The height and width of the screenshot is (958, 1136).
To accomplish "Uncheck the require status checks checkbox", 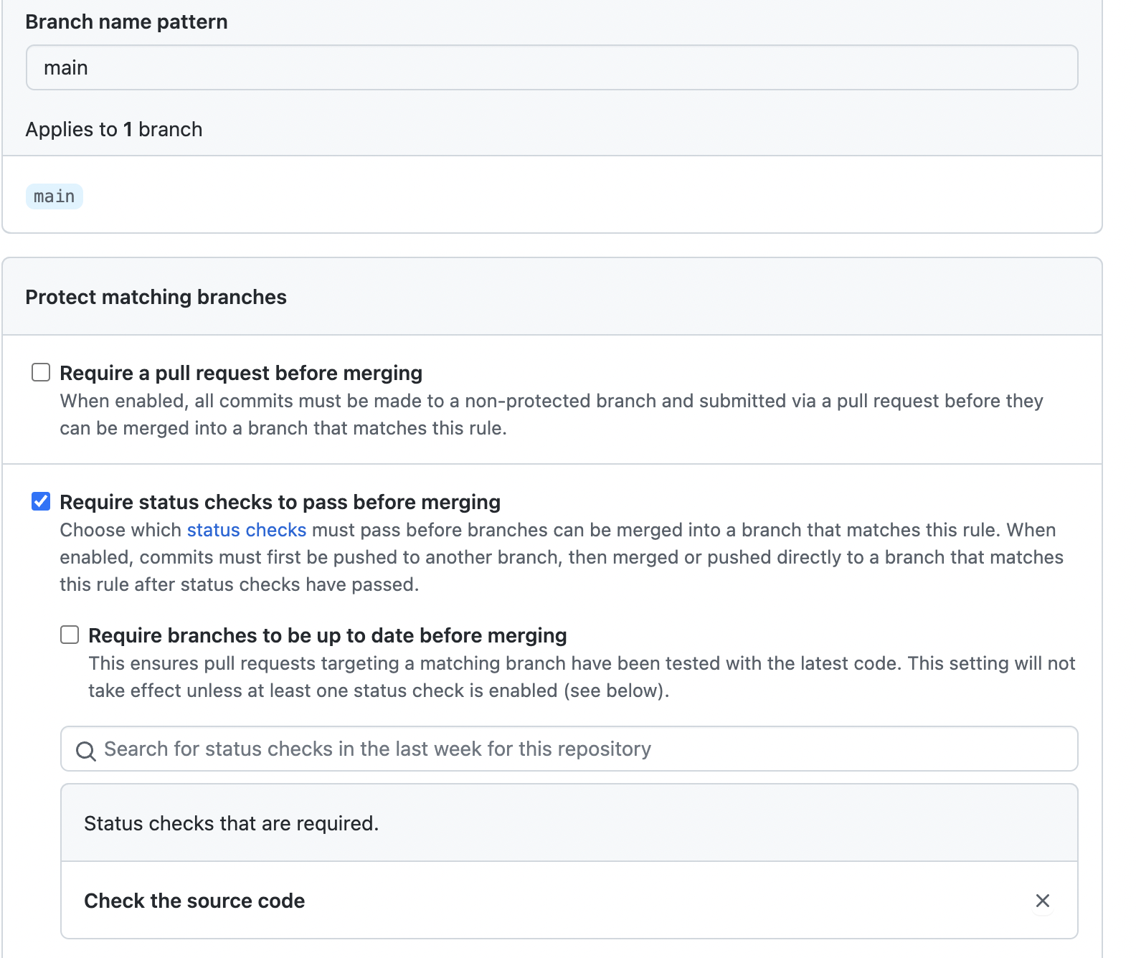I will pos(41,502).
